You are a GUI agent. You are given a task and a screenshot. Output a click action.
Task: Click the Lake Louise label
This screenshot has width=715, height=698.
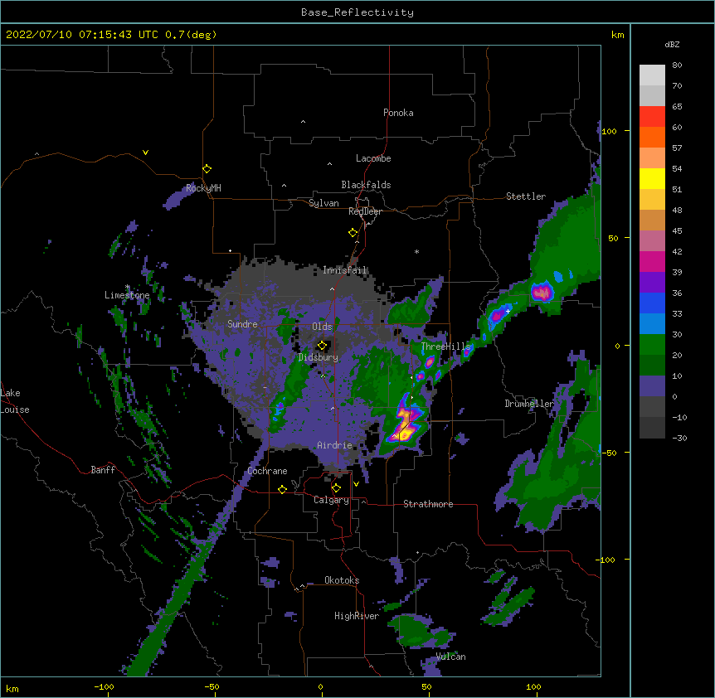pyautogui.click(x=15, y=401)
